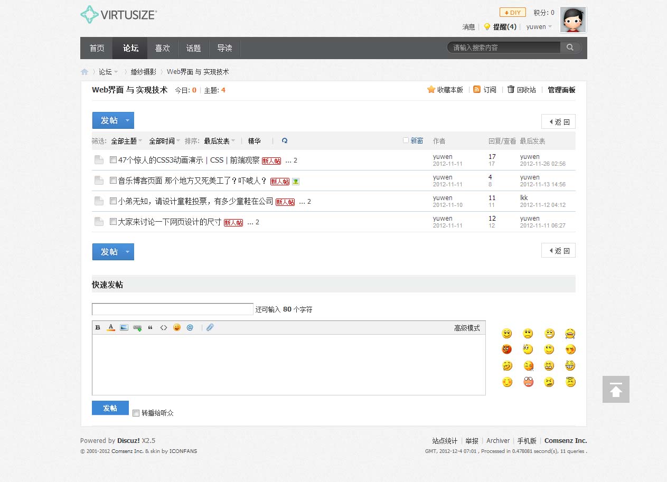The height and width of the screenshot is (482, 667).
Task: Check the box for 小弟无知 thread
Action: click(113, 201)
